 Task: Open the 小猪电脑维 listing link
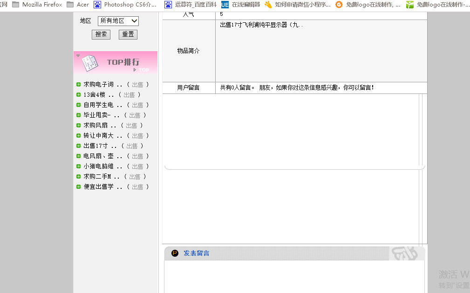[99, 166]
